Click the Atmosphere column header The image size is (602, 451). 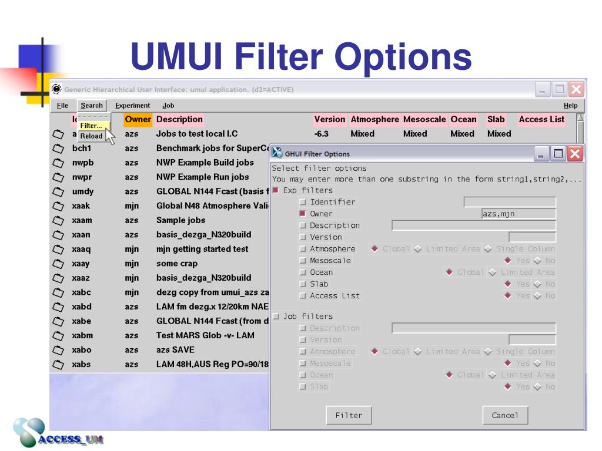click(x=374, y=119)
